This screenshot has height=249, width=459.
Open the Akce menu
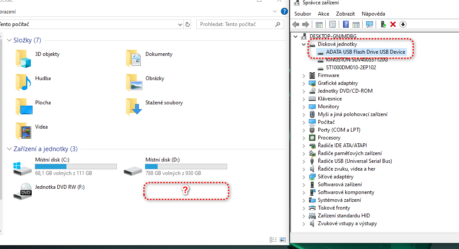324,14
